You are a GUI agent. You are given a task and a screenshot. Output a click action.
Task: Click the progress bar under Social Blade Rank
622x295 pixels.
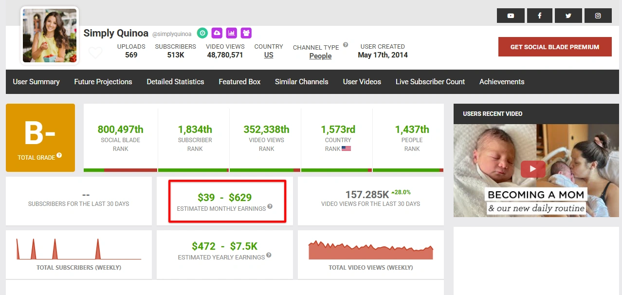click(120, 170)
